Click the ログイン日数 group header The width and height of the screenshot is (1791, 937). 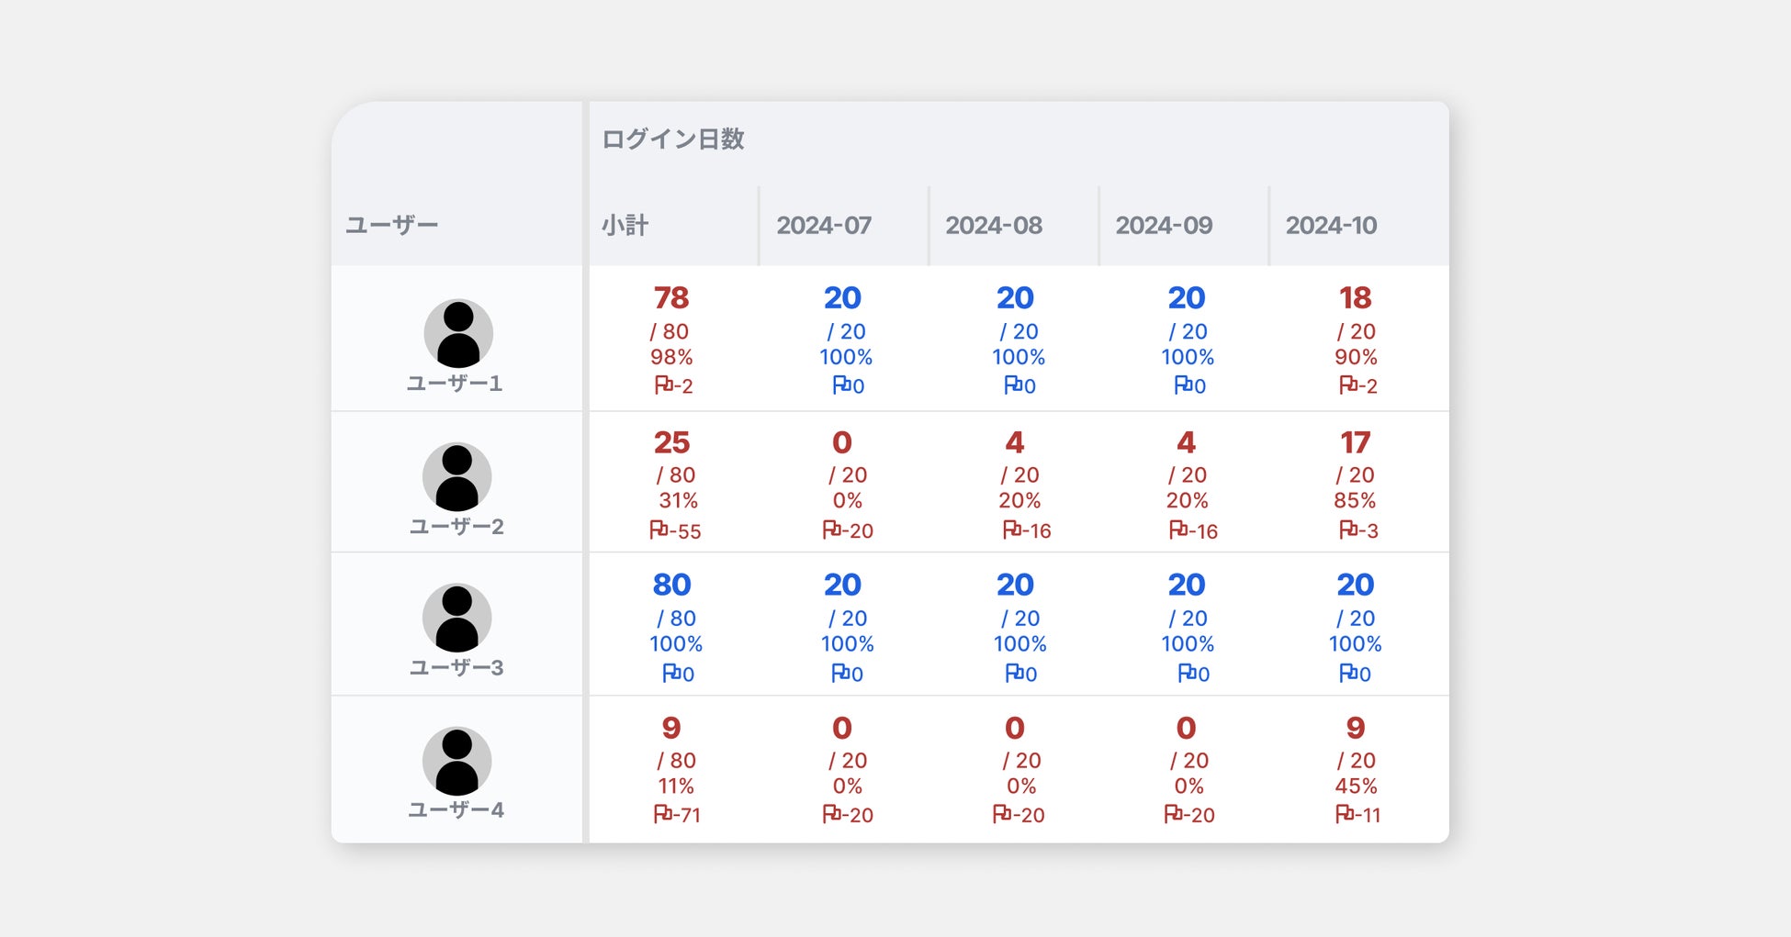pos(673,139)
